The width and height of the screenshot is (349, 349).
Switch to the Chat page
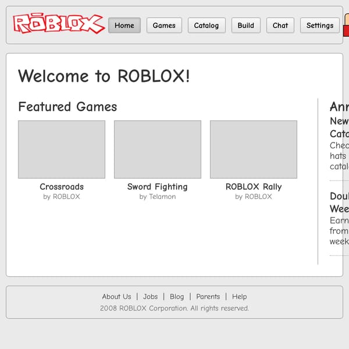pyautogui.click(x=280, y=26)
